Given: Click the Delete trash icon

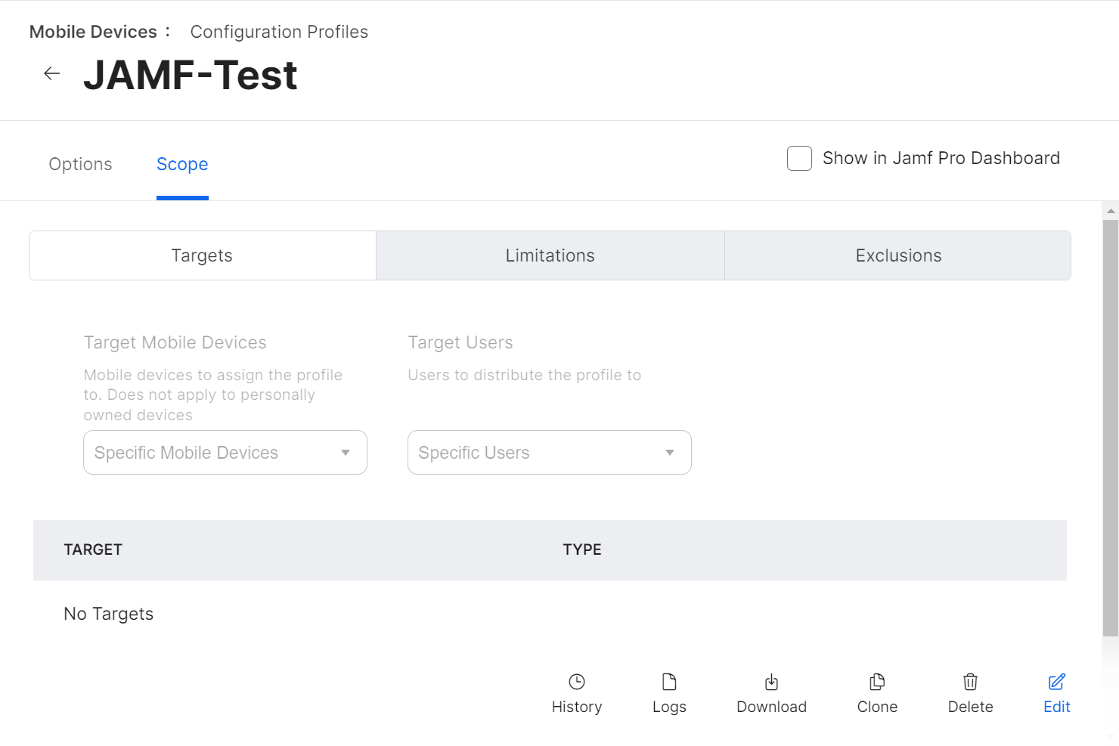Looking at the screenshot, I should pos(970,683).
